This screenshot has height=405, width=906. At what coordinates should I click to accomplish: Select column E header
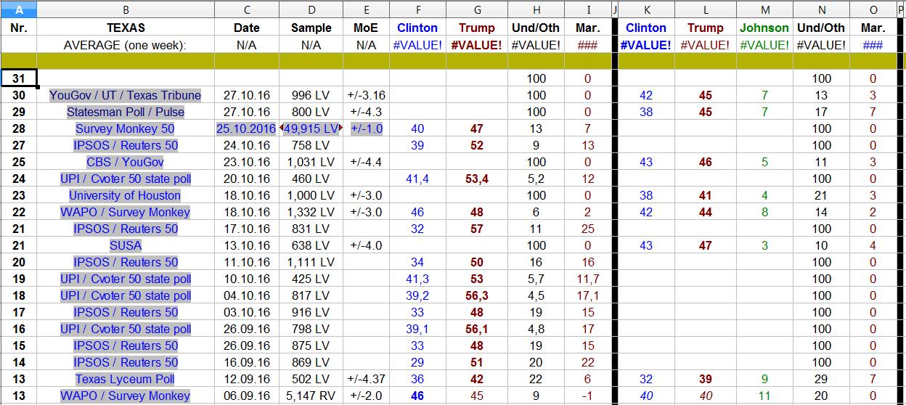(x=367, y=9)
